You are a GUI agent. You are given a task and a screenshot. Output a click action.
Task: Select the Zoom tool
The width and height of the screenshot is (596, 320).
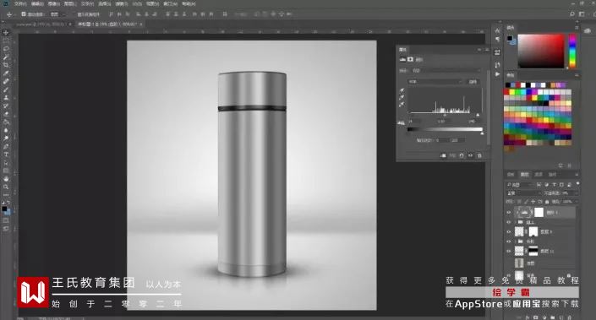point(6,187)
